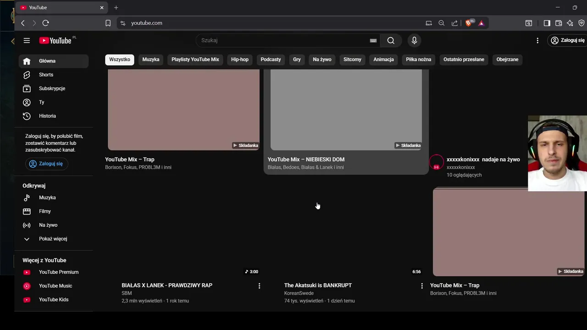587x330 pixels.
Task: Open more options for The Akatsuki is BANKRUPT
Action: point(422,286)
